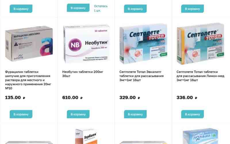Image resolution: width=230 pixels, height=144 pixels.
Task: Click В корзину beside Осталась 1 шт.
Action: [x=78, y=8]
